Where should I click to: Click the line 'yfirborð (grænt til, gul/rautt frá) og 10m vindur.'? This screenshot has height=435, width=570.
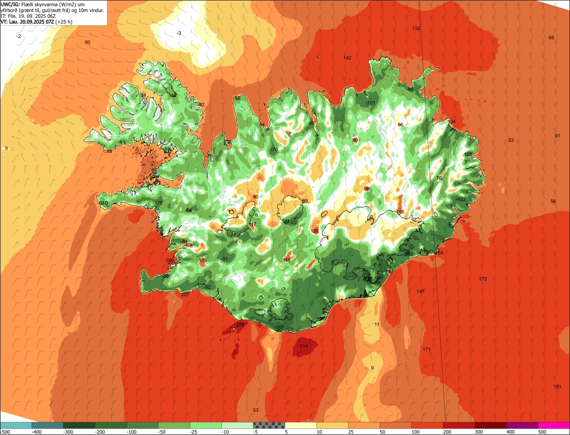[x=52, y=10]
